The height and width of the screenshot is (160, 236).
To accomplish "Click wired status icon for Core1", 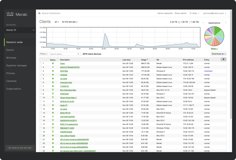I will pos(53,63).
